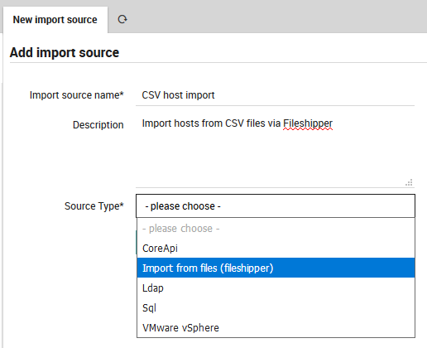This screenshot has height=348, width=427.
Task: Switch to the New import source tab
Action: coord(55,20)
